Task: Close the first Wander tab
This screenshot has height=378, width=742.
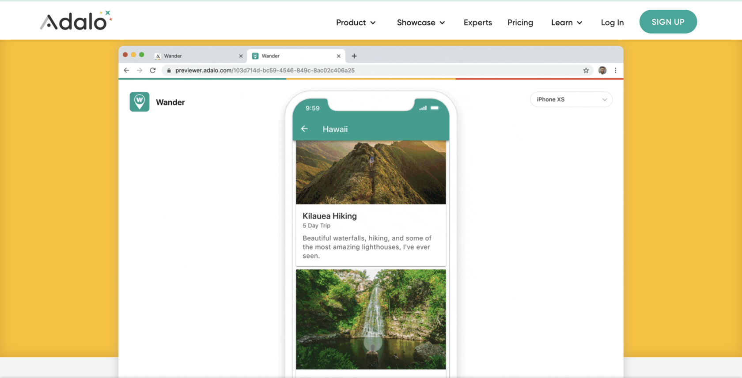Action: click(241, 56)
